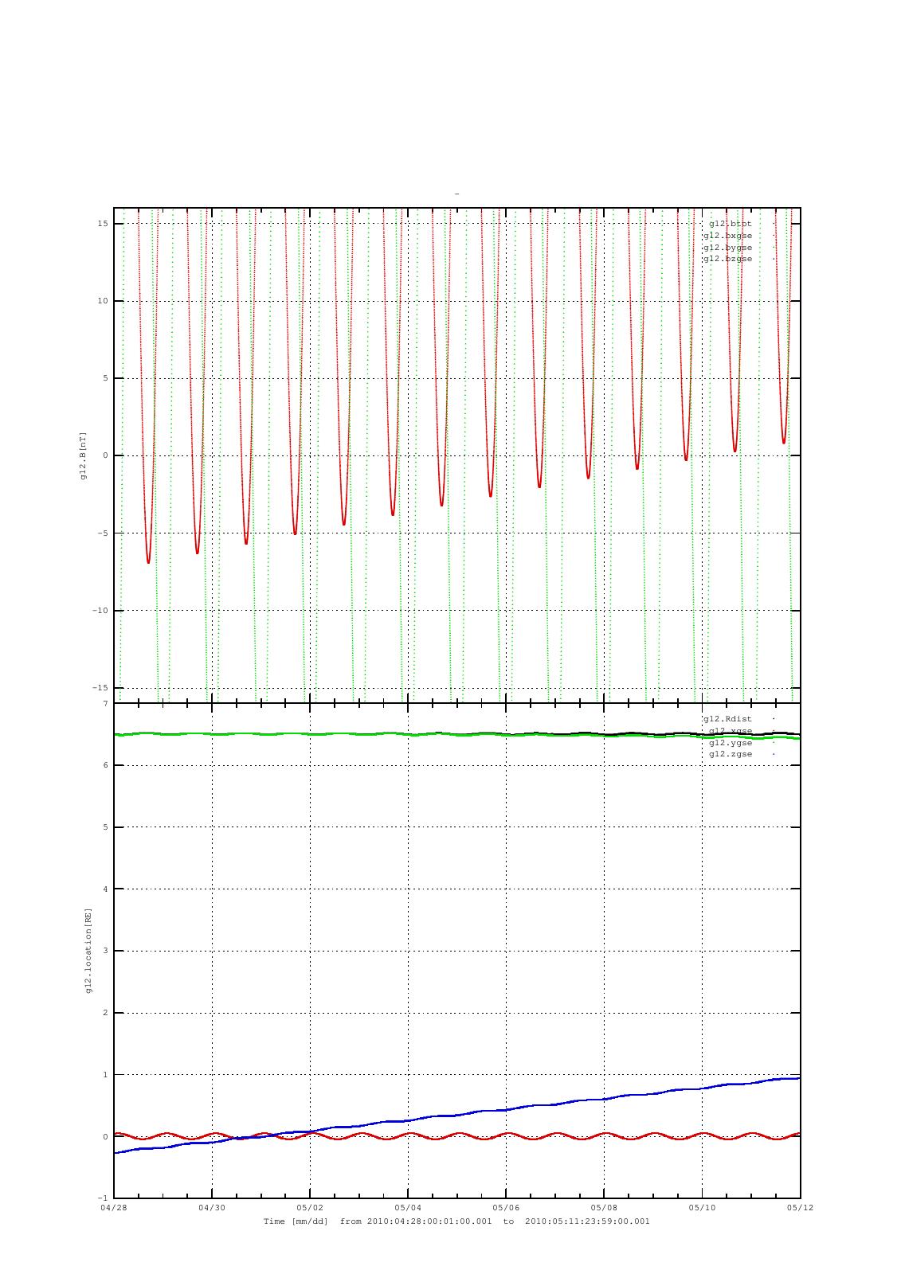Click the 05/06 date tick label
Image resolution: width=901 pixels, height=1274 pixels.
(x=506, y=1208)
